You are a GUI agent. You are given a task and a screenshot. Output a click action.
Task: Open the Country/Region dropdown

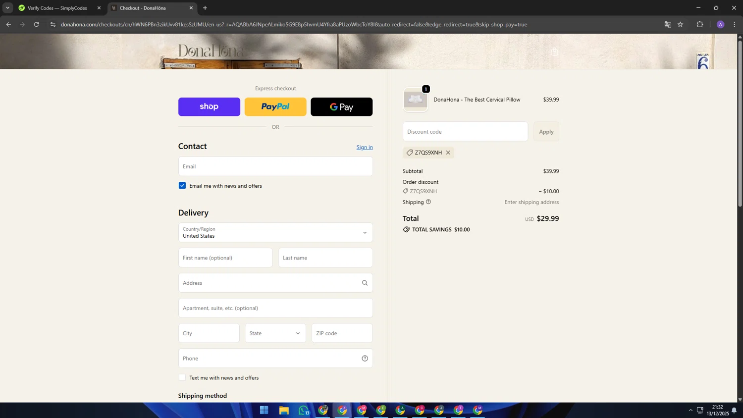(x=275, y=232)
